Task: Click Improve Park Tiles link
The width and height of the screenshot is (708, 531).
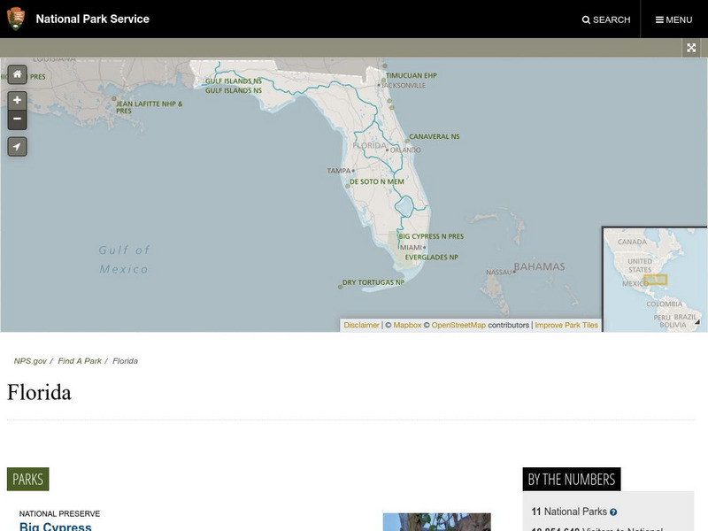Action: 566,326
